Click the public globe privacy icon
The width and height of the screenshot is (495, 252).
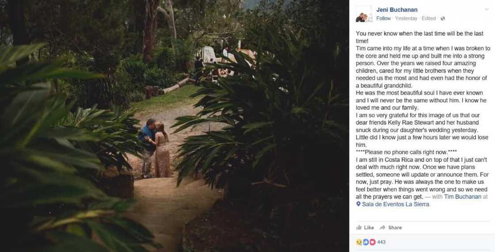click(442, 19)
